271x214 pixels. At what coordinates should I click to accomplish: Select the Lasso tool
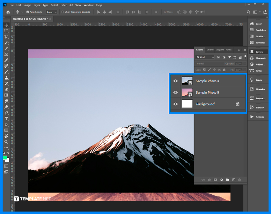tap(6, 37)
